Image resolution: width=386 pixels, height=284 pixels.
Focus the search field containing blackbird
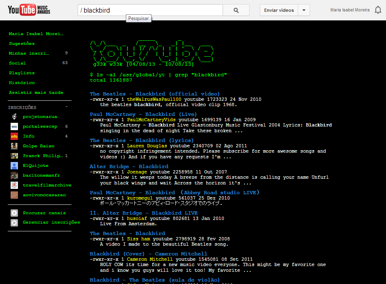coord(150,10)
